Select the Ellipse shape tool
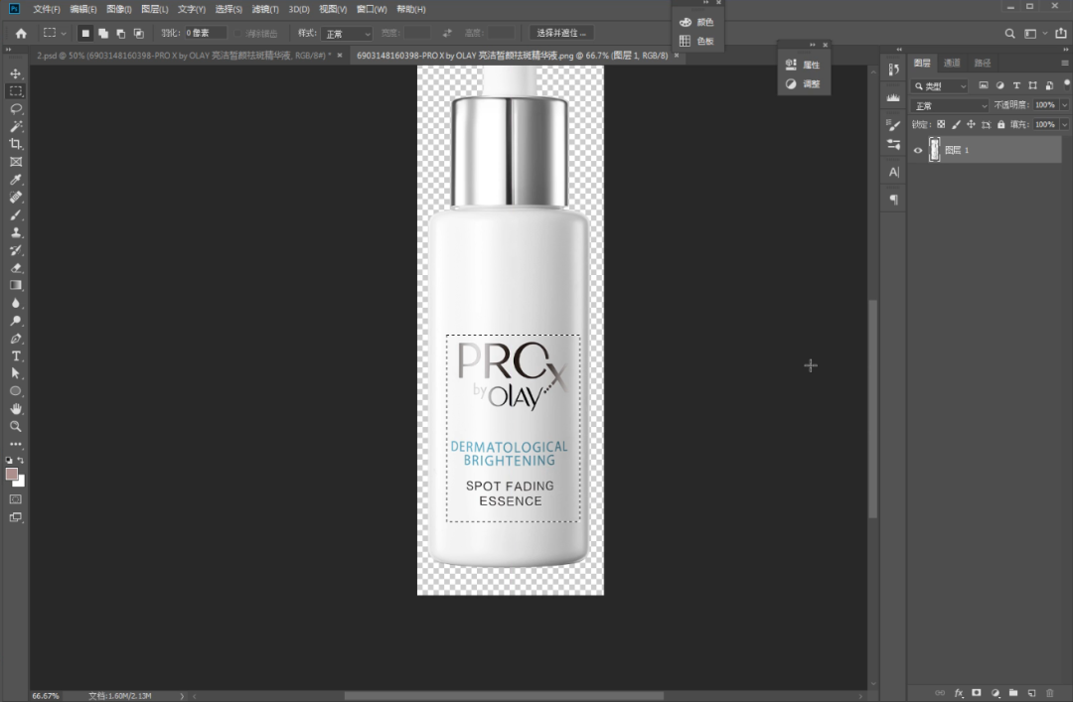The width and height of the screenshot is (1073, 702). pos(16,391)
